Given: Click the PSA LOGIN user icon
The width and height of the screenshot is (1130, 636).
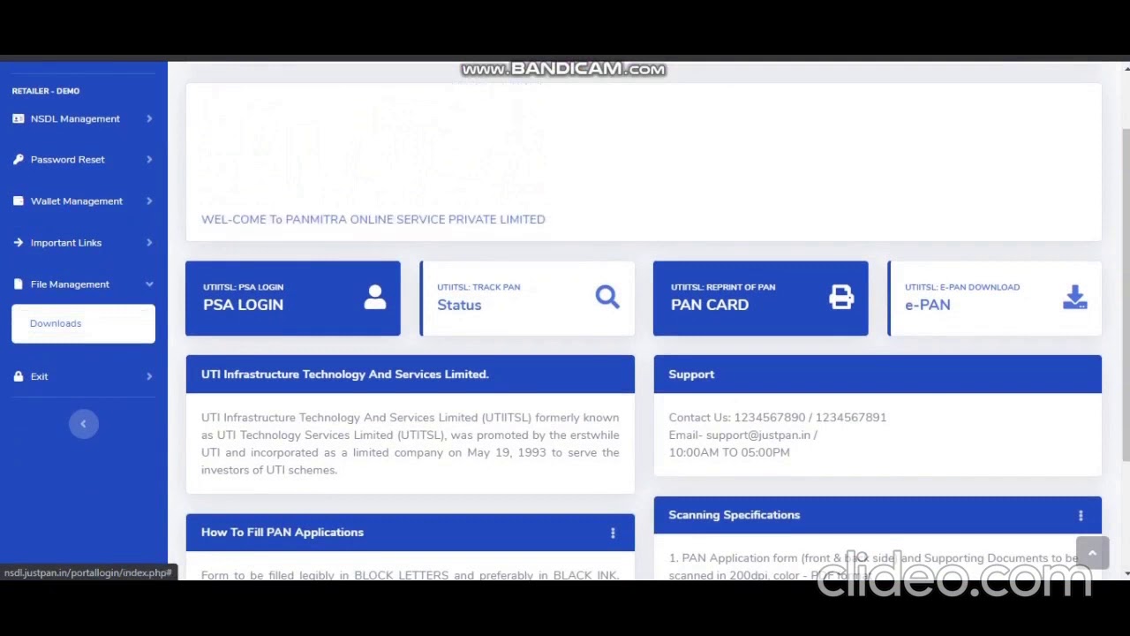Looking at the screenshot, I should [375, 297].
